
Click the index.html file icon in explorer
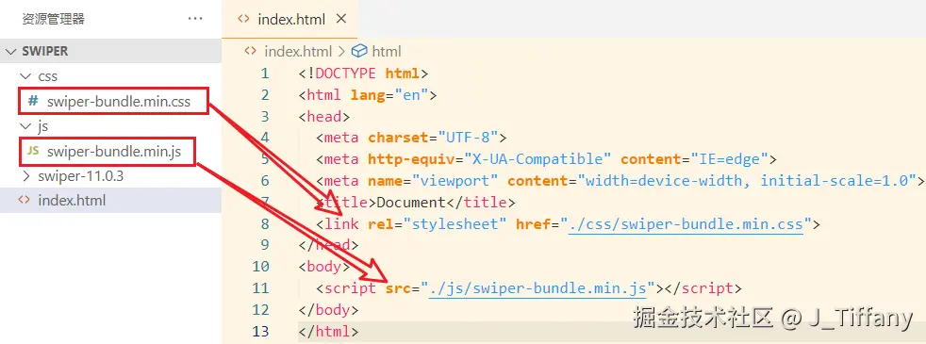click(x=24, y=200)
